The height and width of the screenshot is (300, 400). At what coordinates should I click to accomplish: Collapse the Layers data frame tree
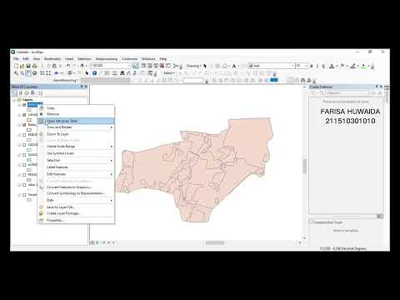point(14,99)
